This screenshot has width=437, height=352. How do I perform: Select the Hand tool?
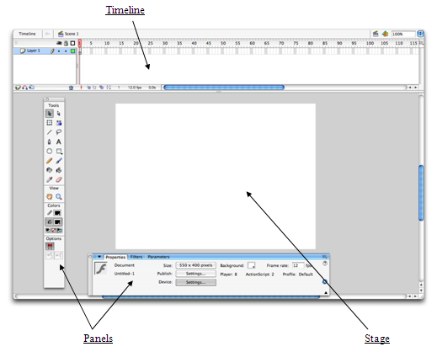click(50, 197)
